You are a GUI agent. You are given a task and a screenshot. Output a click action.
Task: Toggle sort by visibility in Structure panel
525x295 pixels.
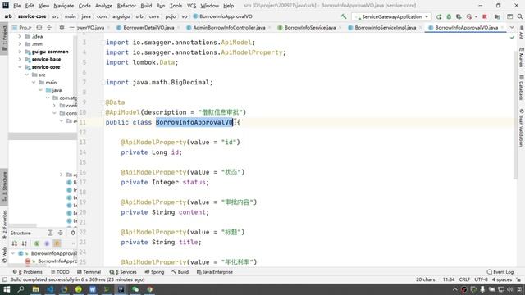click(x=15, y=243)
